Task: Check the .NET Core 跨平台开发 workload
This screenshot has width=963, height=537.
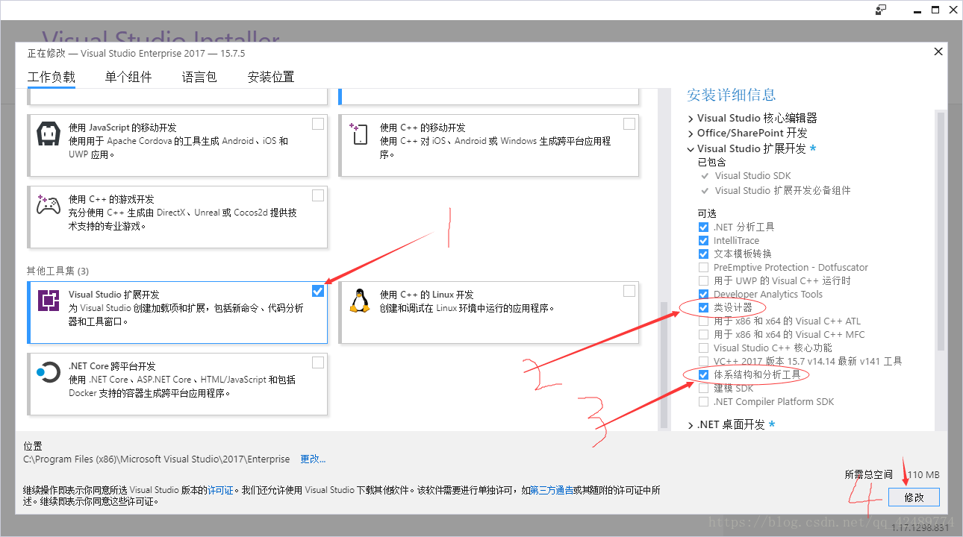Action: [318, 362]
